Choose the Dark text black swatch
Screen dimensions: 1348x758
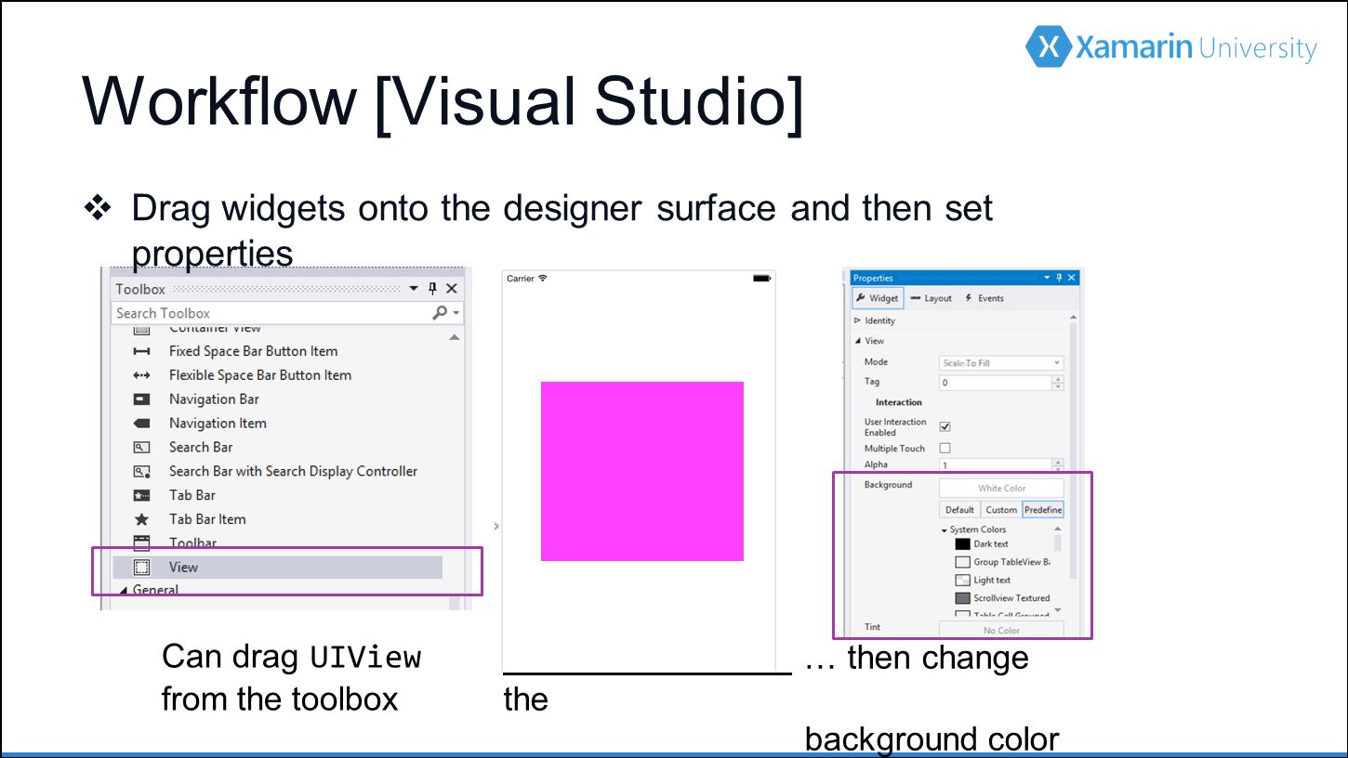coord(963,544)
